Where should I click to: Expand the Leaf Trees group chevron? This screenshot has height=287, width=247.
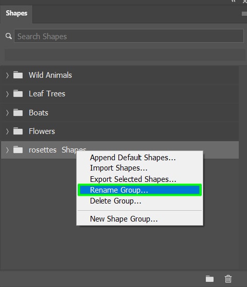click(7, 94)
